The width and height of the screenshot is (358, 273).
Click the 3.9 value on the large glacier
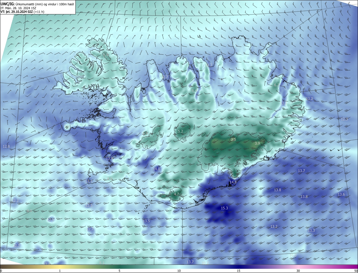(x=257, y=143)
